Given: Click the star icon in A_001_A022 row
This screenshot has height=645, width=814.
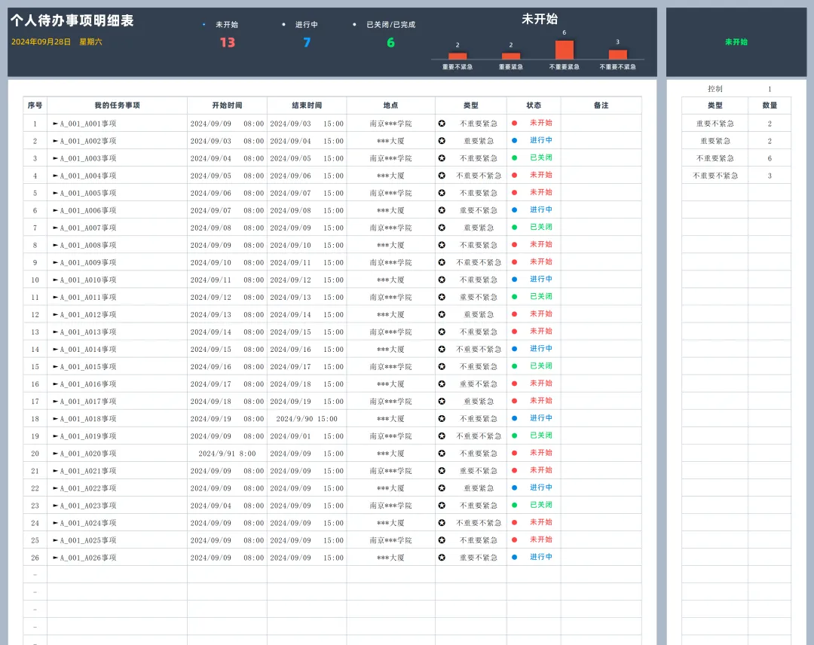Looking at the screenshot, I should [x=442, y=488].
